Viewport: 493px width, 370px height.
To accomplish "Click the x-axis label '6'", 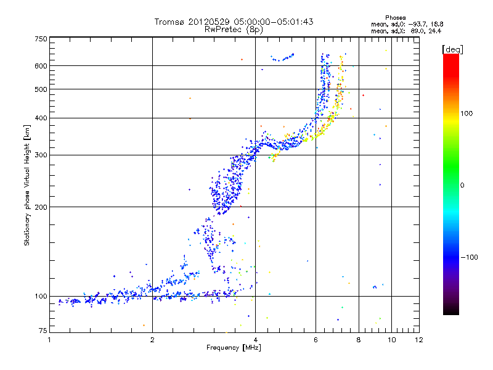I will [x=316, y=340].
